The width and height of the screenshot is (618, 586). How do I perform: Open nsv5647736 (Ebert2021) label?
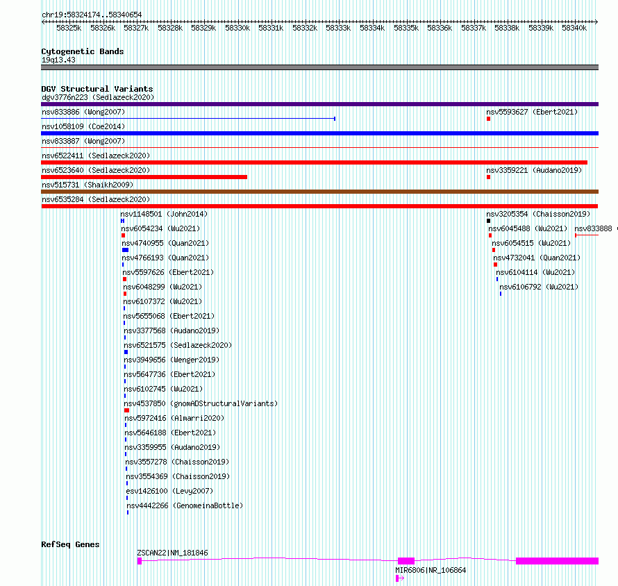170,374
